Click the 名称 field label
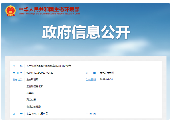The height and width of the screenshot is (124, 171). tap(17, 66)
